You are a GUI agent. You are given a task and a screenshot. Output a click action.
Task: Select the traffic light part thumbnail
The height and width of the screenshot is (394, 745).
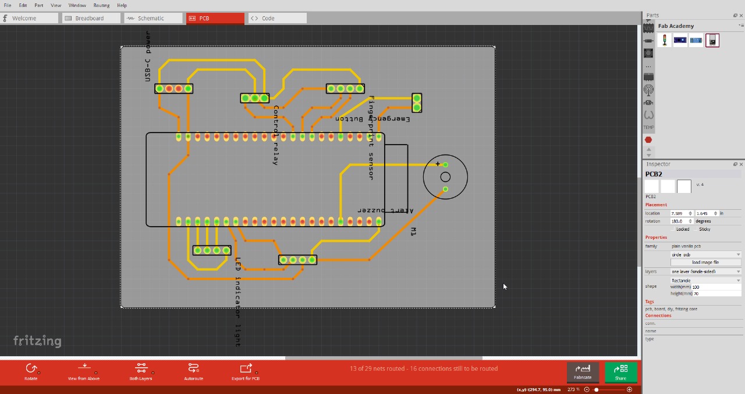coord(664,40)
